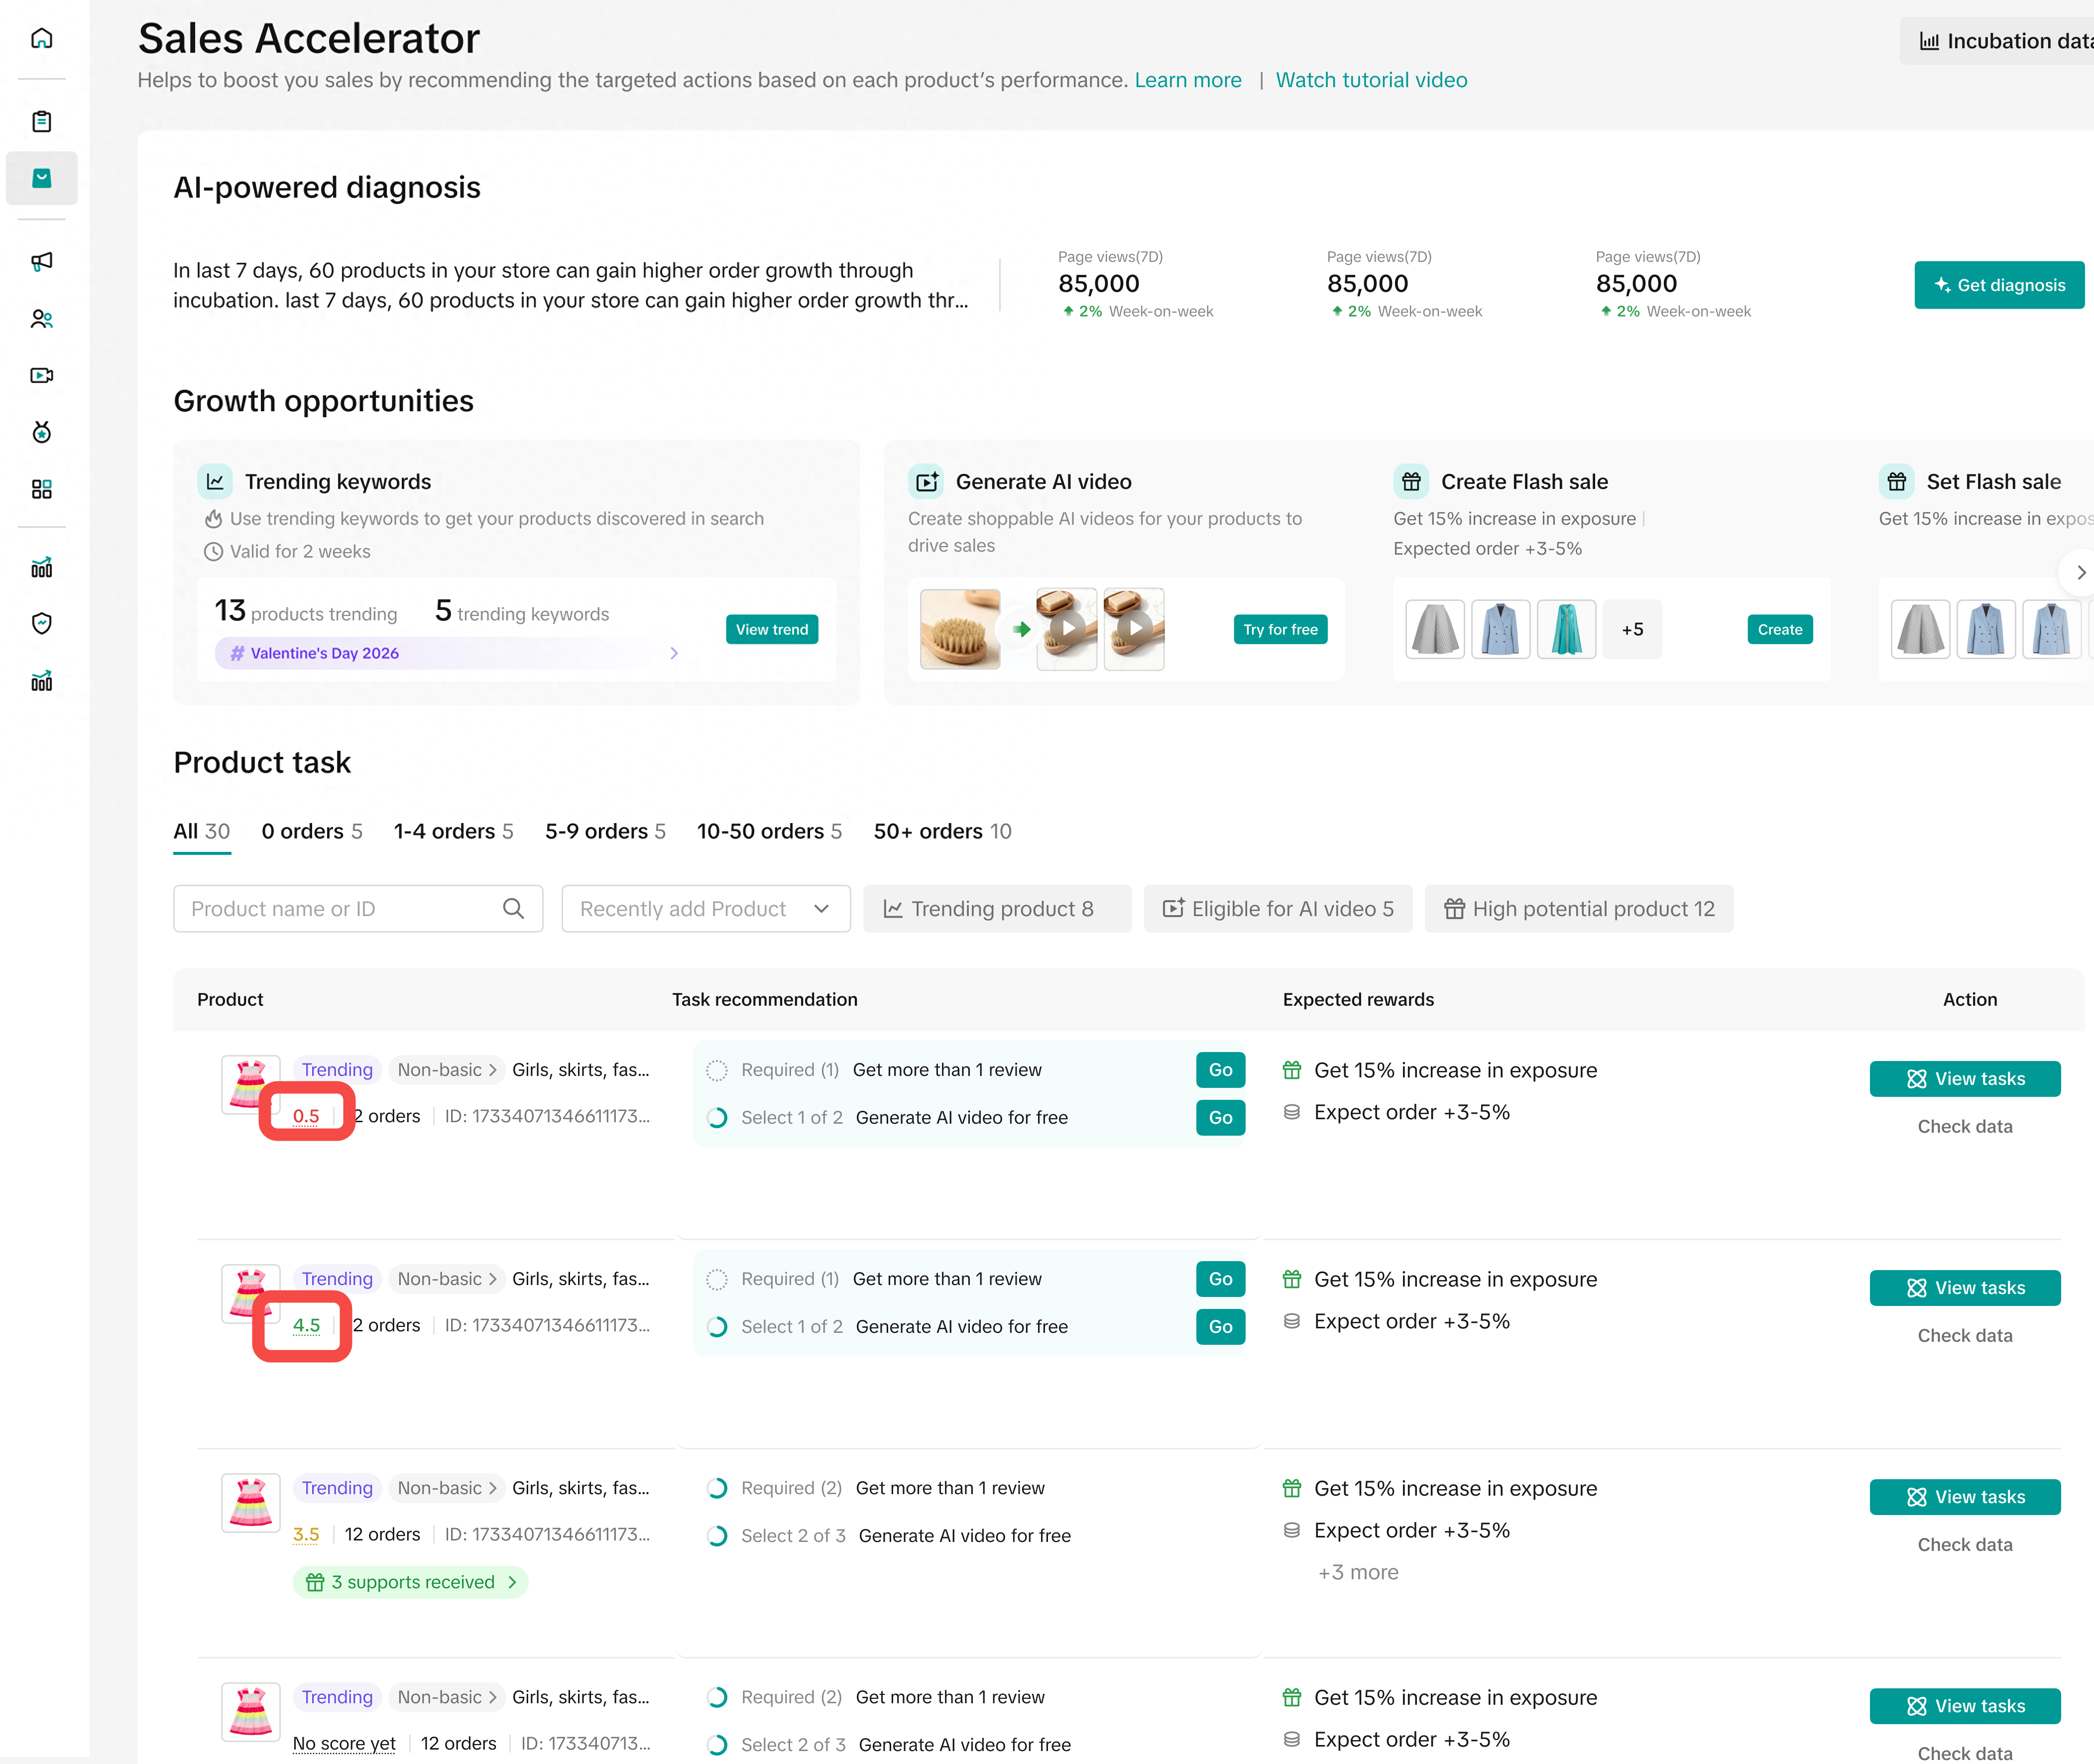The width and height of the screenshot is (2094, 1764).
Task: Switch to the 50+ orders tab
Action: (942, 832)
